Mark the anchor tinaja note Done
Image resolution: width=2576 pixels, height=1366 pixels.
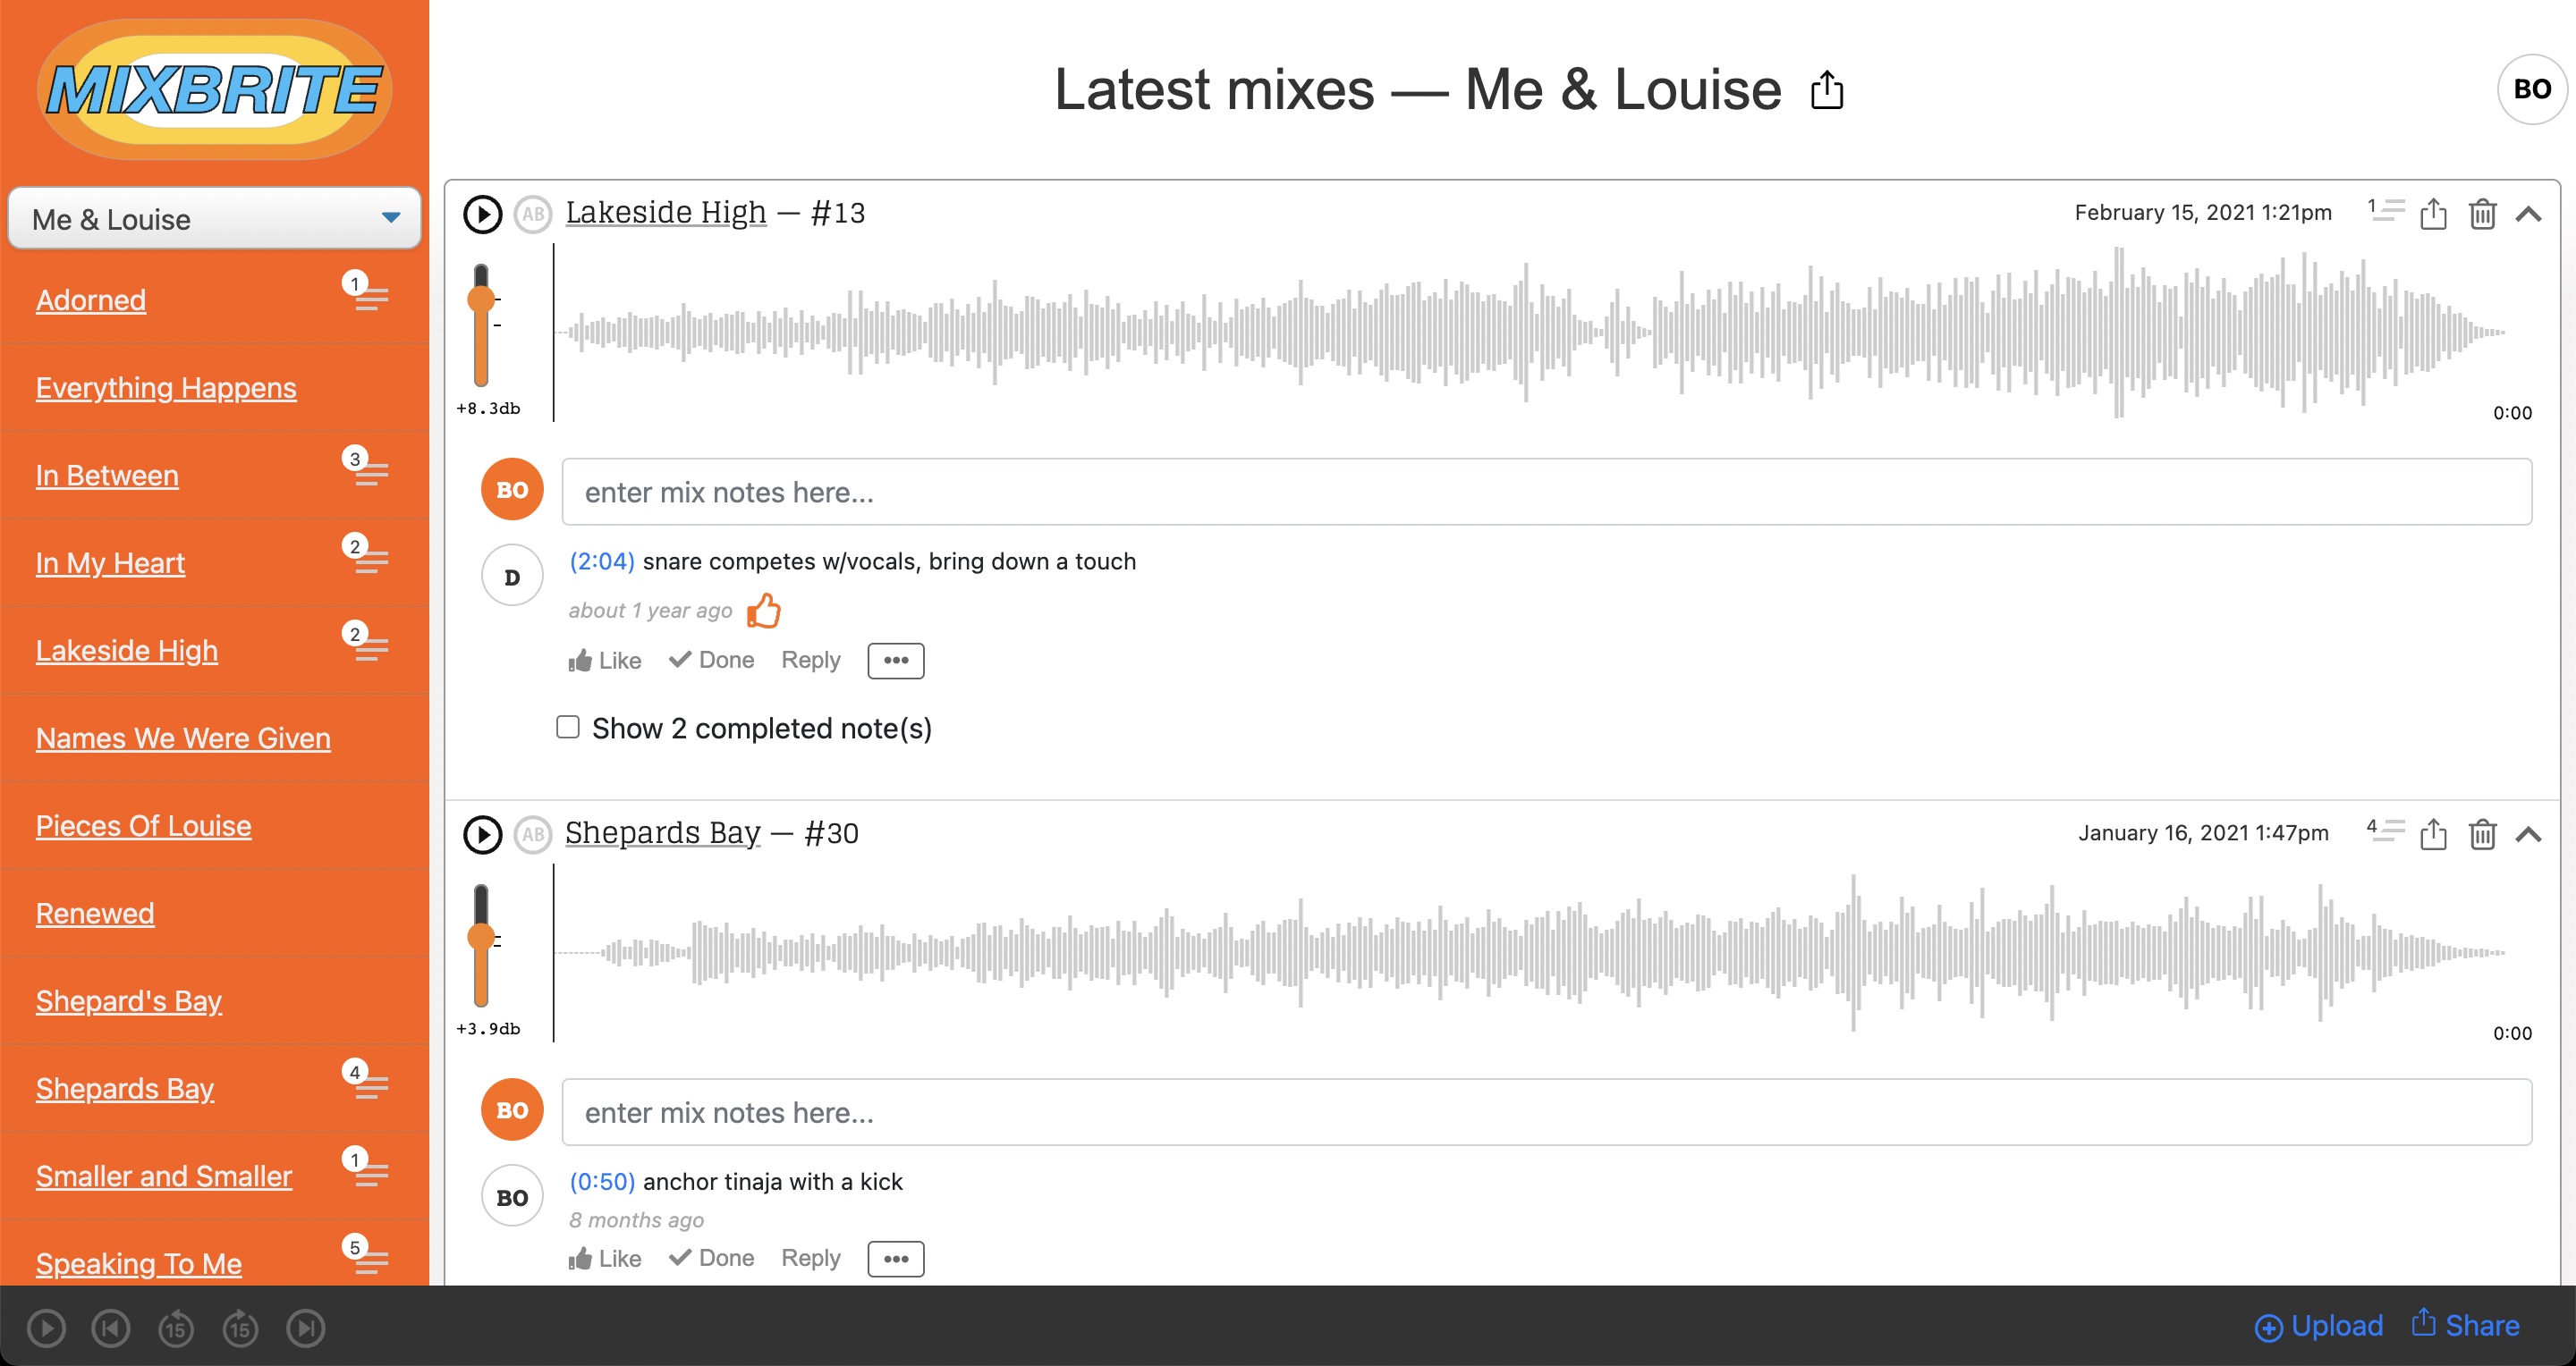(x=711, y=1258)
